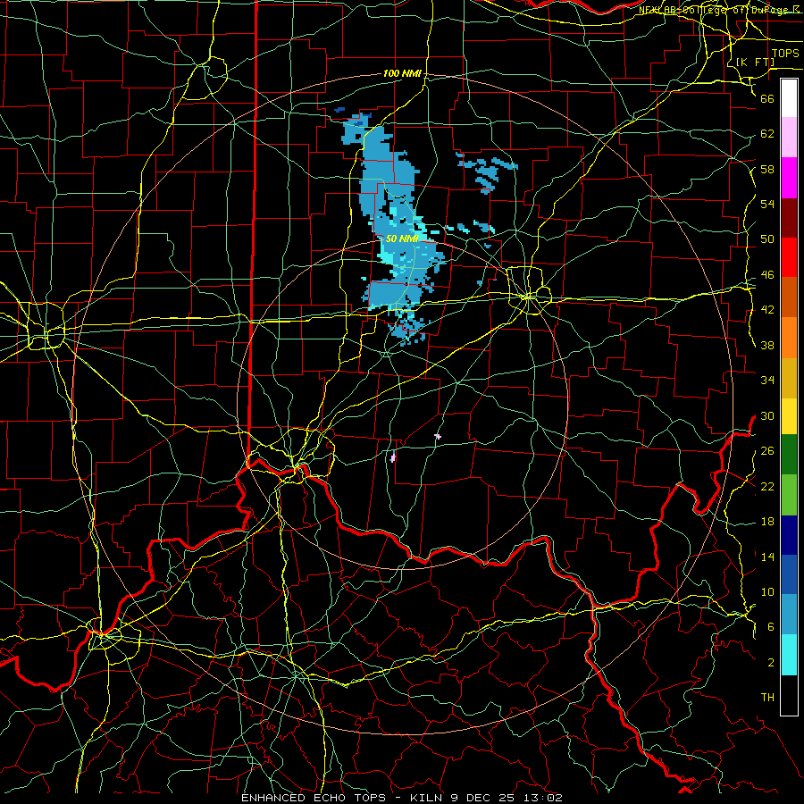804x804 pixels.
Task: Click the 14 scale label
Action: click(767, 557)
